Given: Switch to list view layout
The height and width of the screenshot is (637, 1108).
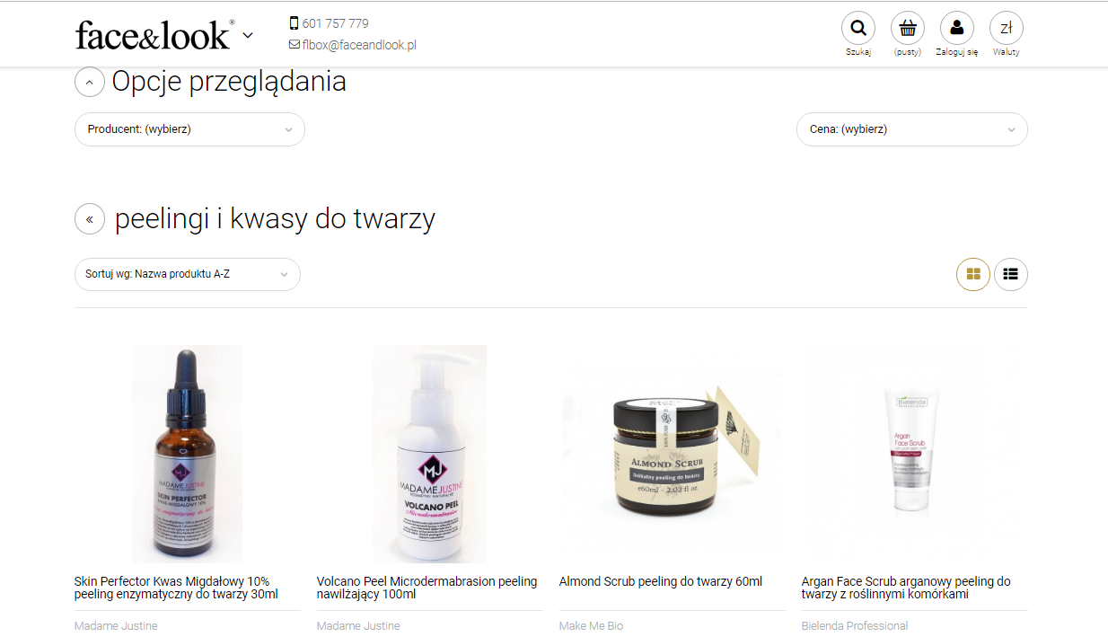Looking at the screenshot, I should [x=1011, y=275].
